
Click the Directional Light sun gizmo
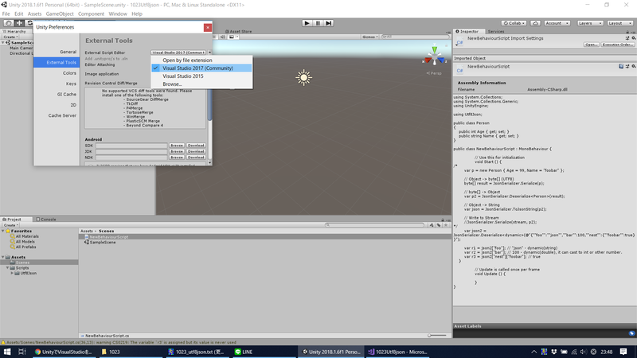[x=303, y=77]
